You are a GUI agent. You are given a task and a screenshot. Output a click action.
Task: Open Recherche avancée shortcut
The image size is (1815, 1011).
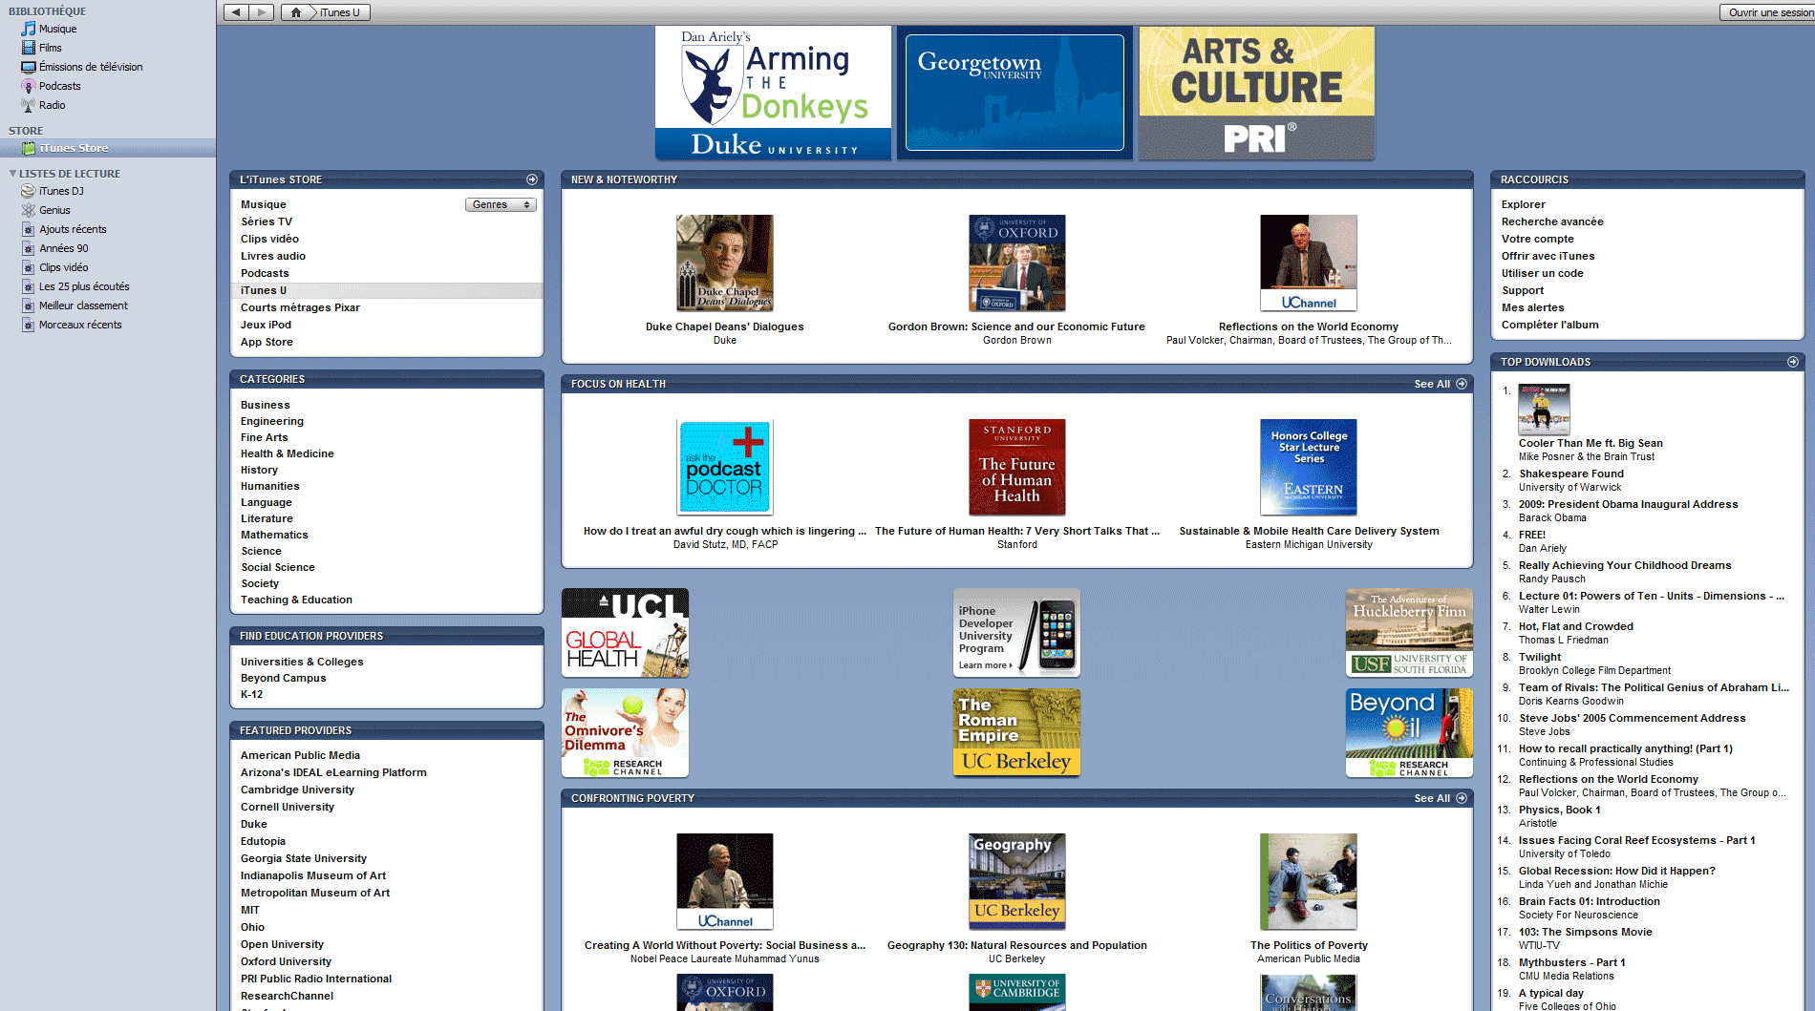(x=1552, y=221)
